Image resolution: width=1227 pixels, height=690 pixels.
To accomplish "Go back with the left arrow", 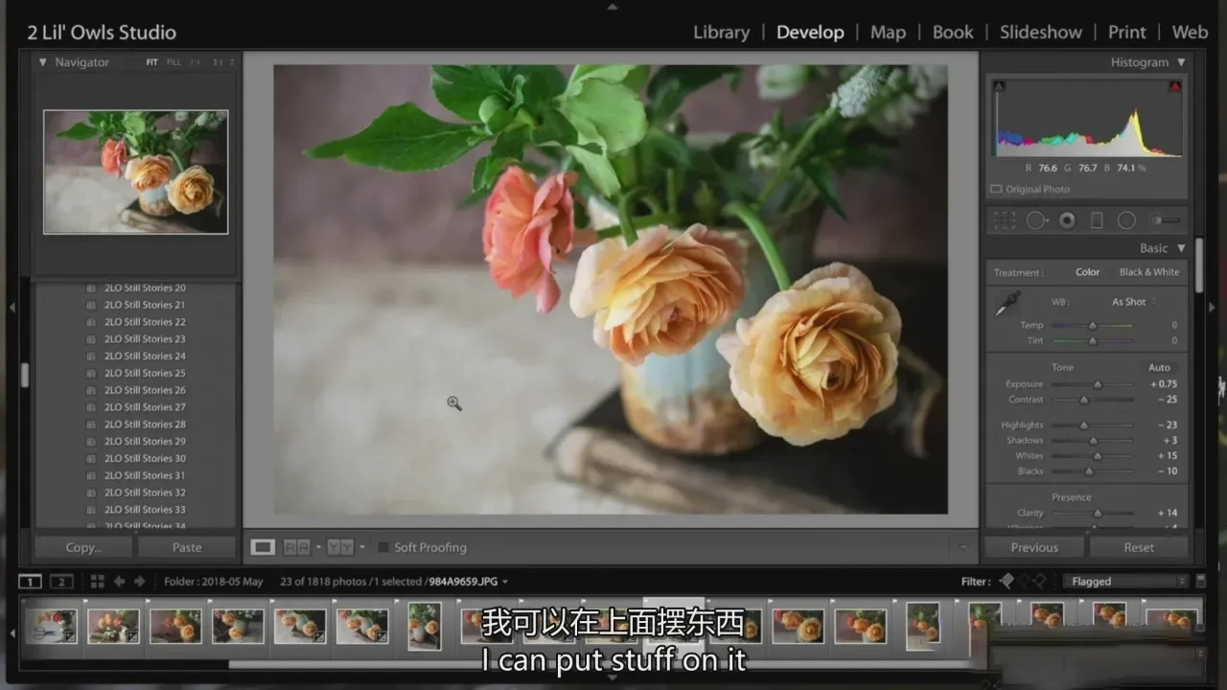I will [120, 581].
